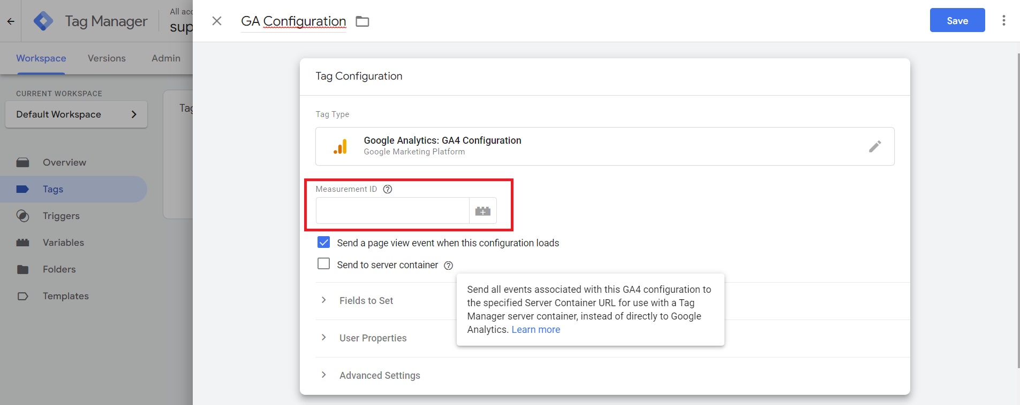Open the Default Workspace selector
This screenshot has width=1020, height=405.
(76, 114)
